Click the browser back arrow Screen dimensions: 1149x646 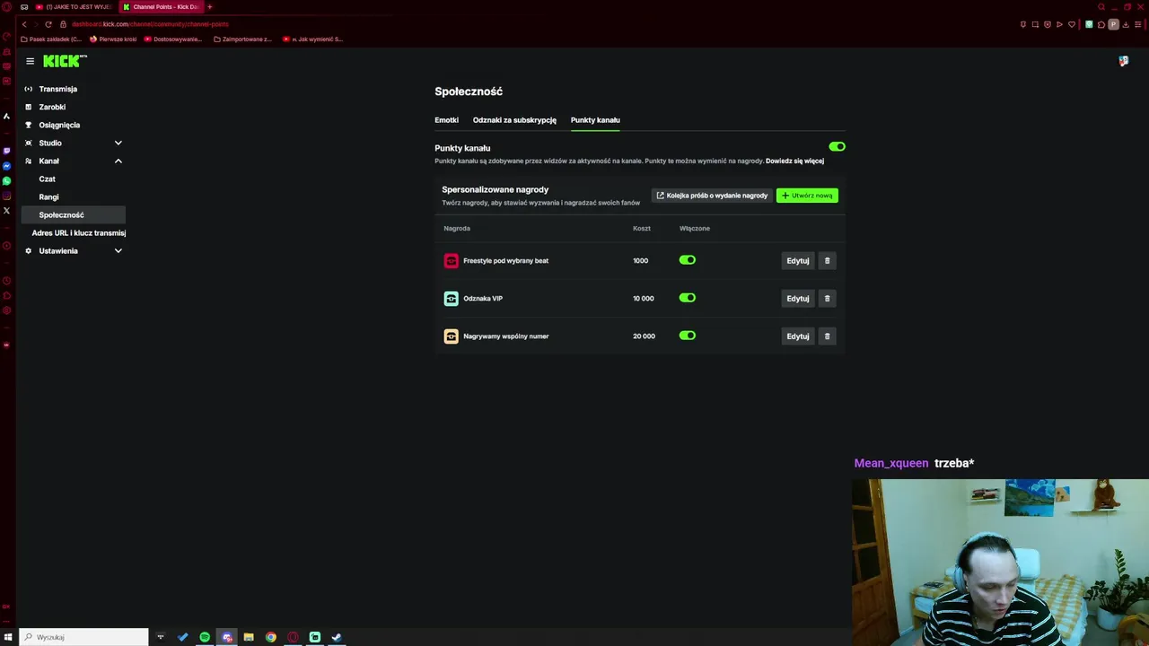(24, 24)
